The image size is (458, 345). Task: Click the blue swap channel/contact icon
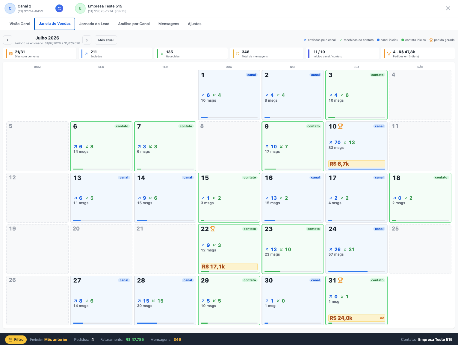tap(59, 8)
